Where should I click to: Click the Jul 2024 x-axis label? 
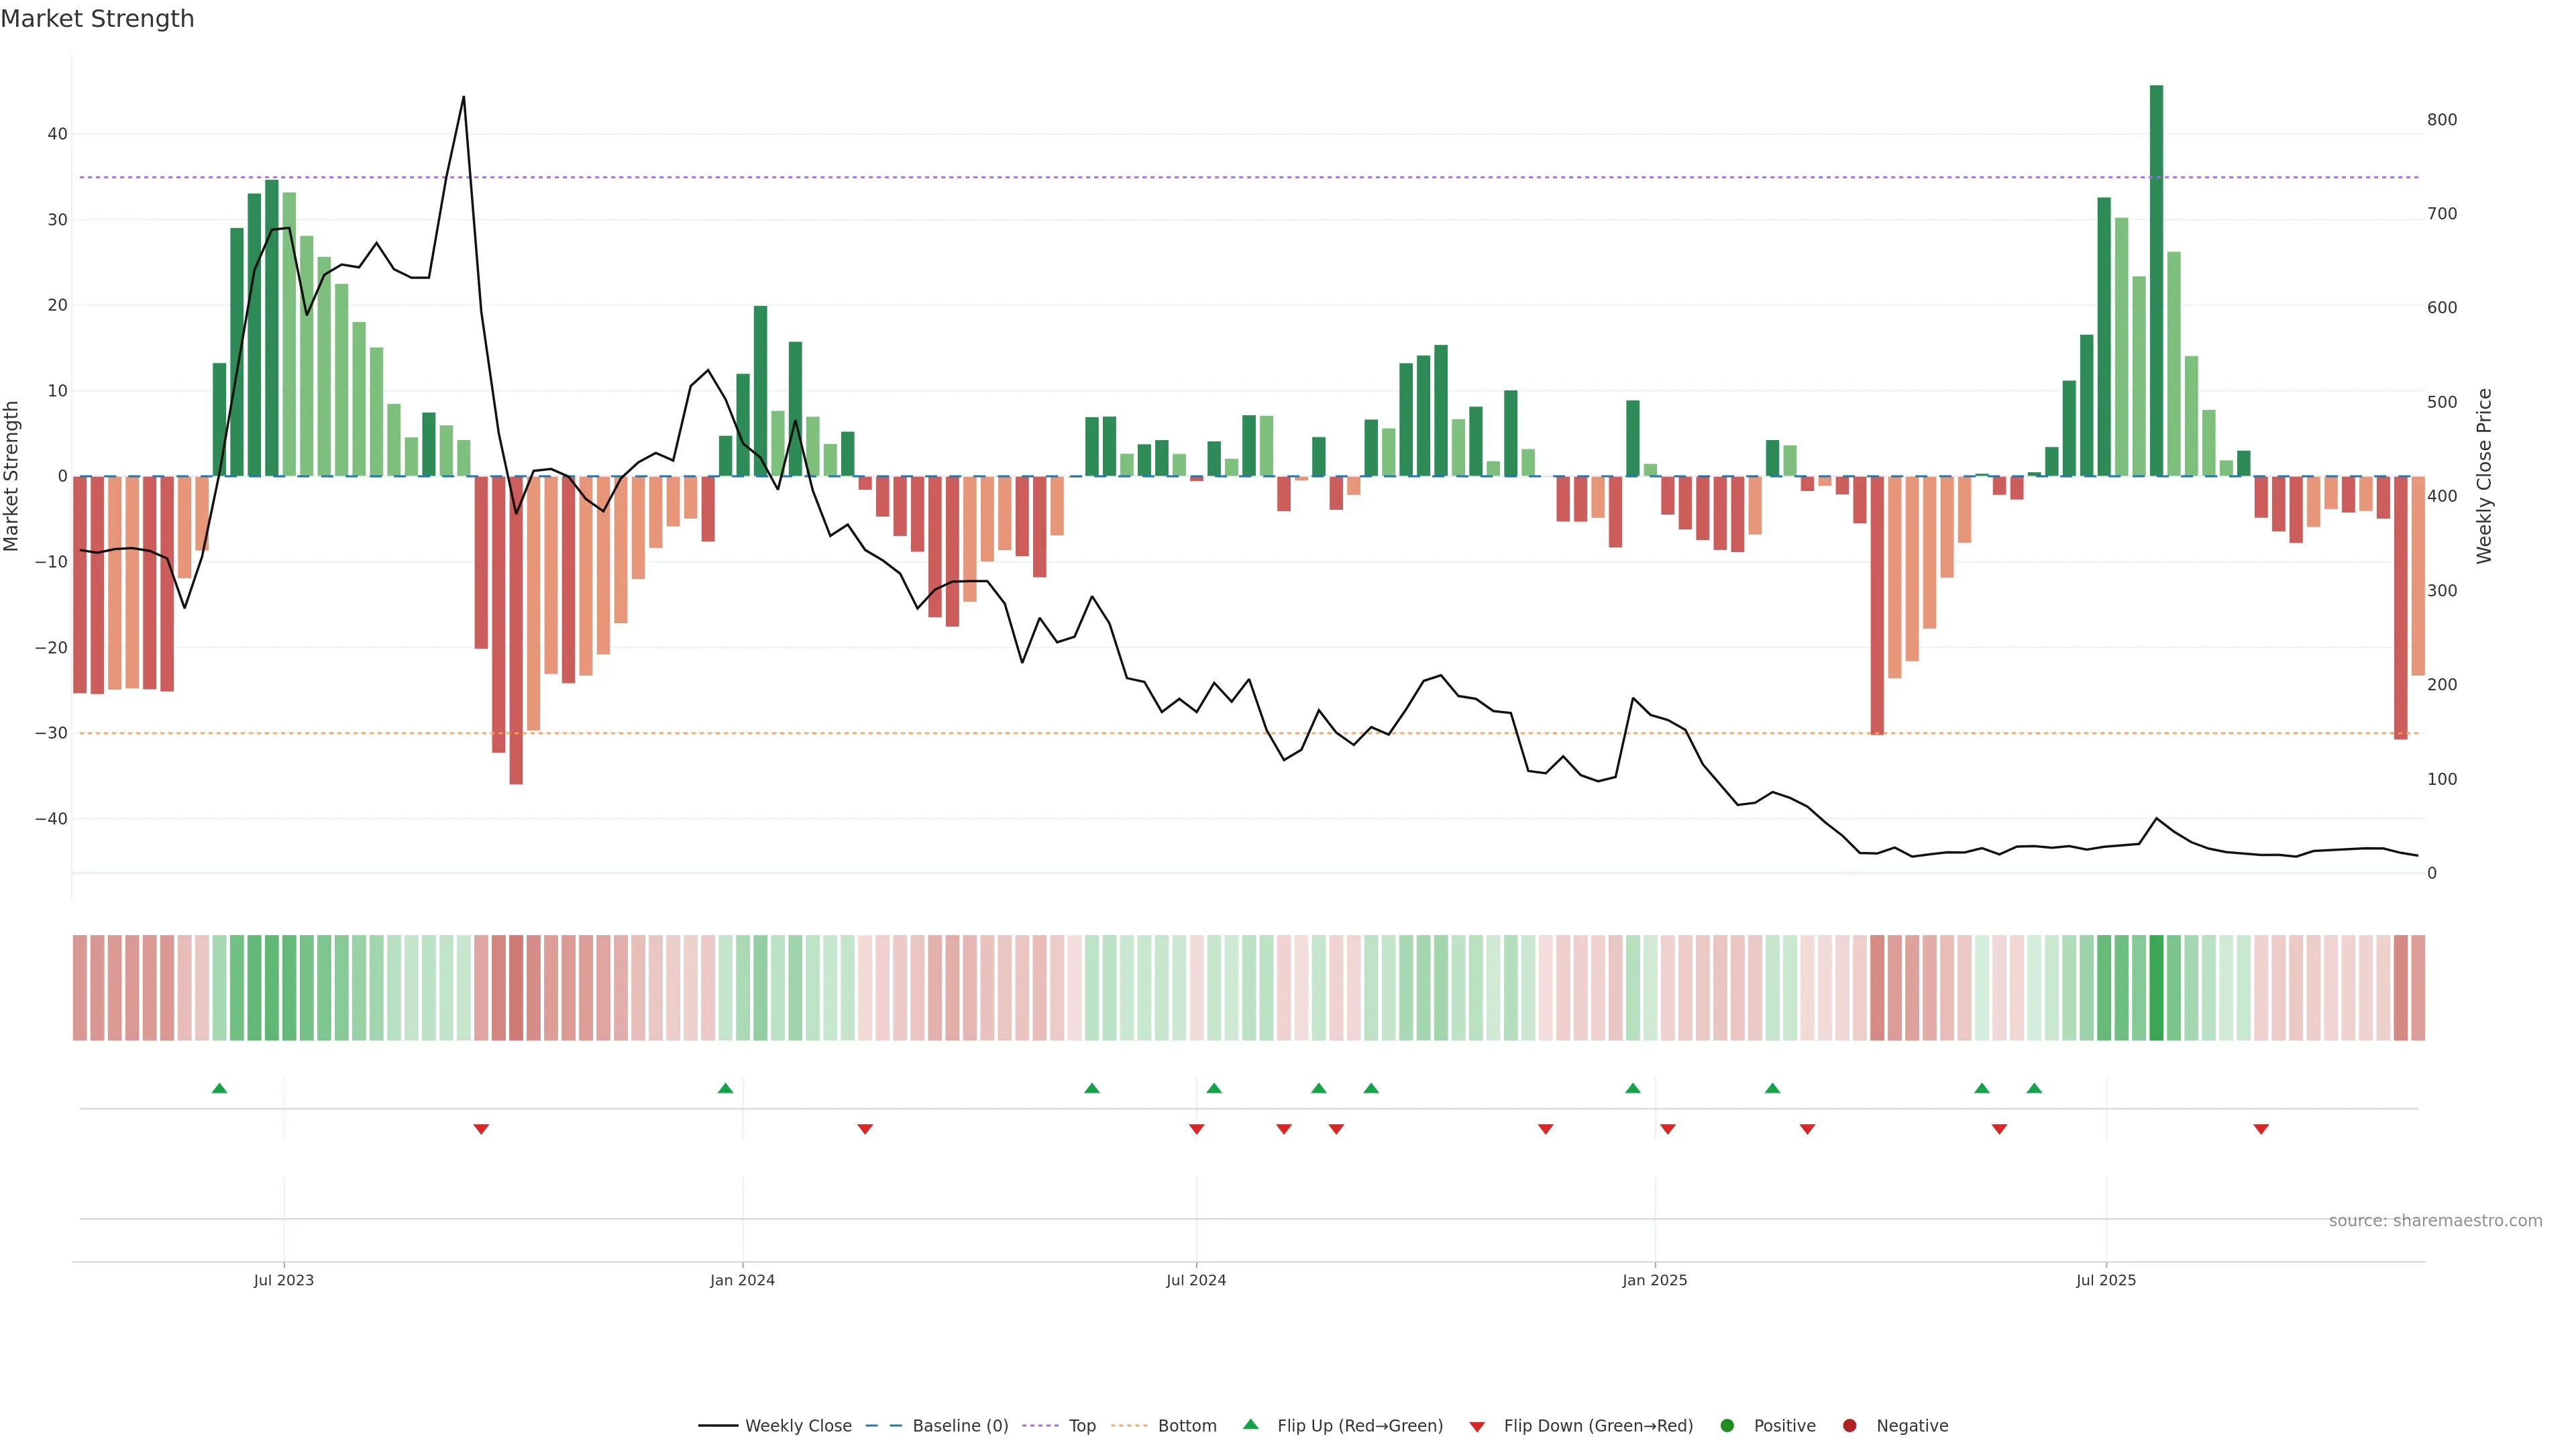1195,1280
